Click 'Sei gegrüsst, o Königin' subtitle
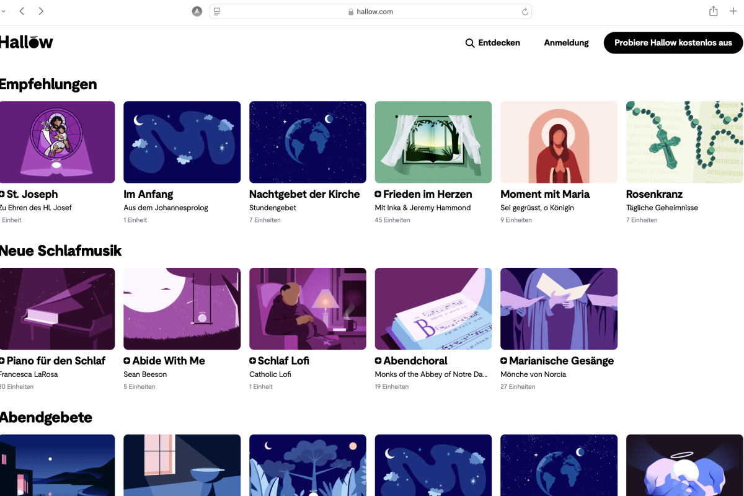Image resolution: width=744 pixels, height=496 pixels. coord(537,208)
